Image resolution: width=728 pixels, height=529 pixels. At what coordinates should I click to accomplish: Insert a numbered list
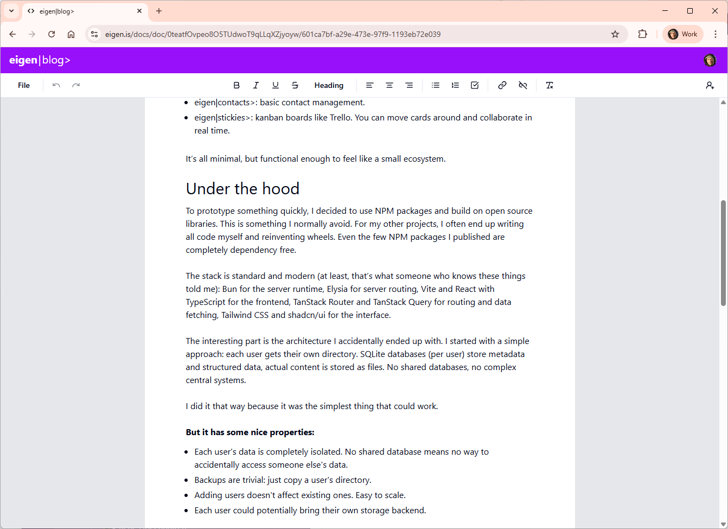(x=455, y=85)
